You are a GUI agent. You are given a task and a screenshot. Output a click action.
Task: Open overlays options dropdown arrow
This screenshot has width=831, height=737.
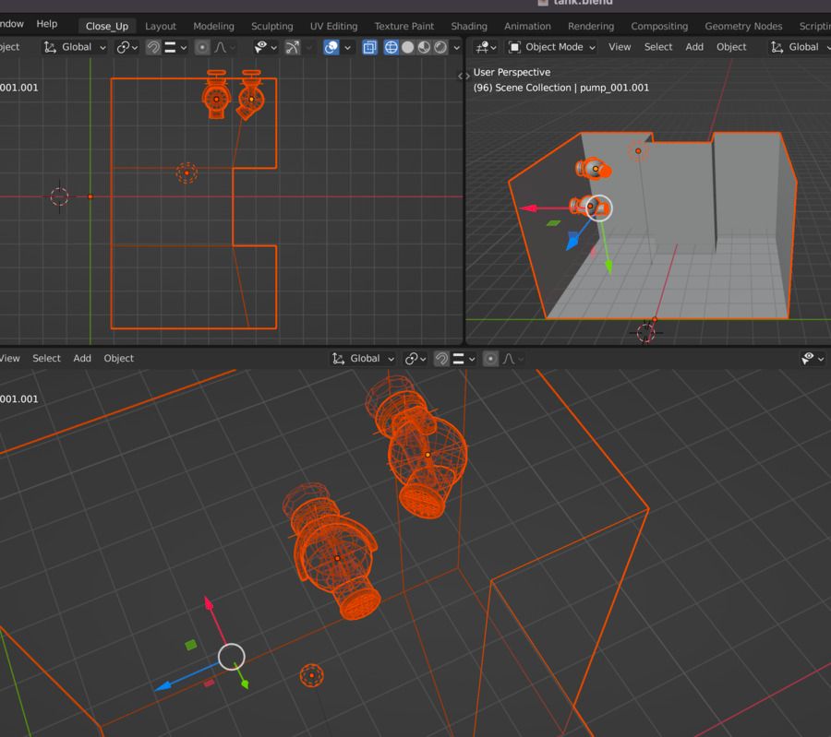click(347, 47)
